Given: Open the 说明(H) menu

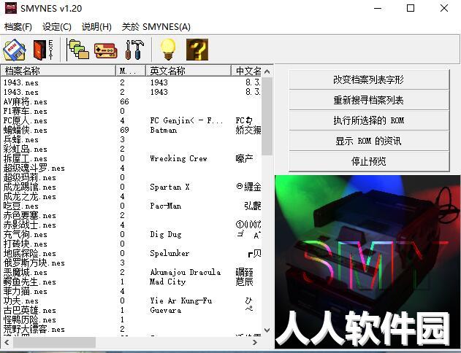Looking at the screenshot, I should coord(96,27).
